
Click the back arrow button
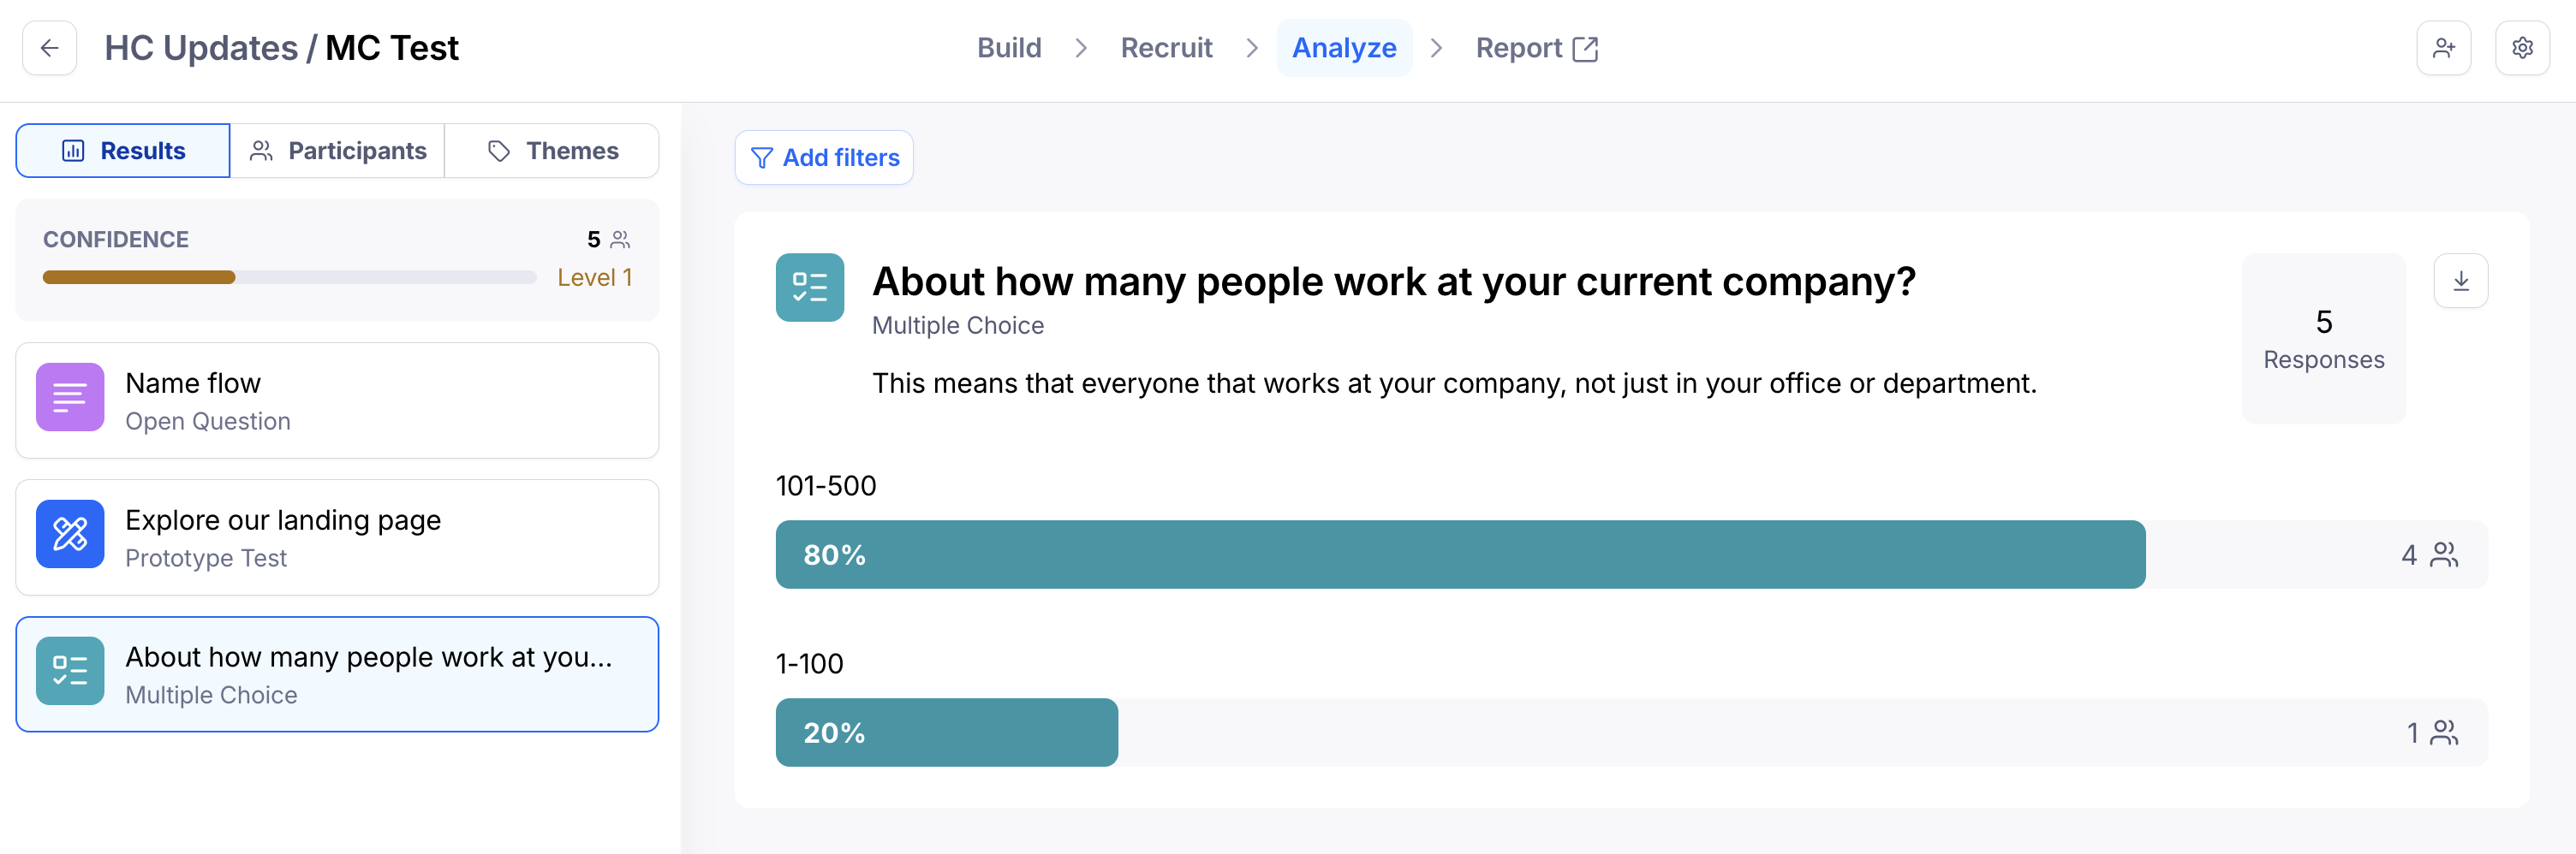49,48
